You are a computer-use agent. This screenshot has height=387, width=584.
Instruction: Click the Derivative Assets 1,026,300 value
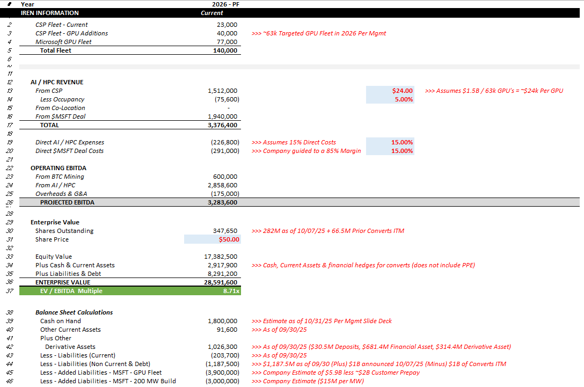tap(222, 347)
